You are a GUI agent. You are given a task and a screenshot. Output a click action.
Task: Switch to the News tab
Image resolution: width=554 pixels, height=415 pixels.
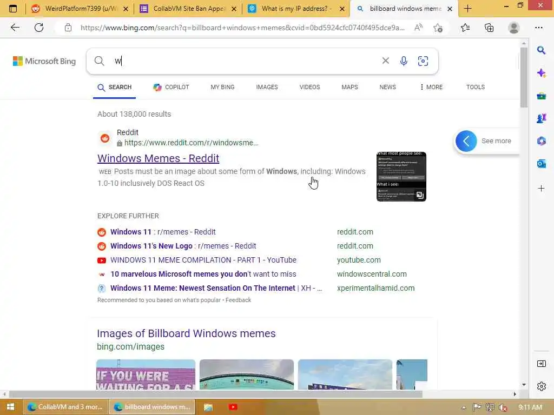[x=387, y=87]
